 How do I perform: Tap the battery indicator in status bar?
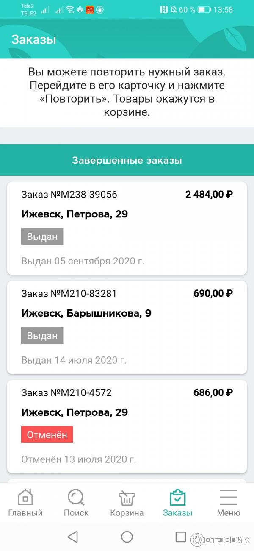pos(204,9)
